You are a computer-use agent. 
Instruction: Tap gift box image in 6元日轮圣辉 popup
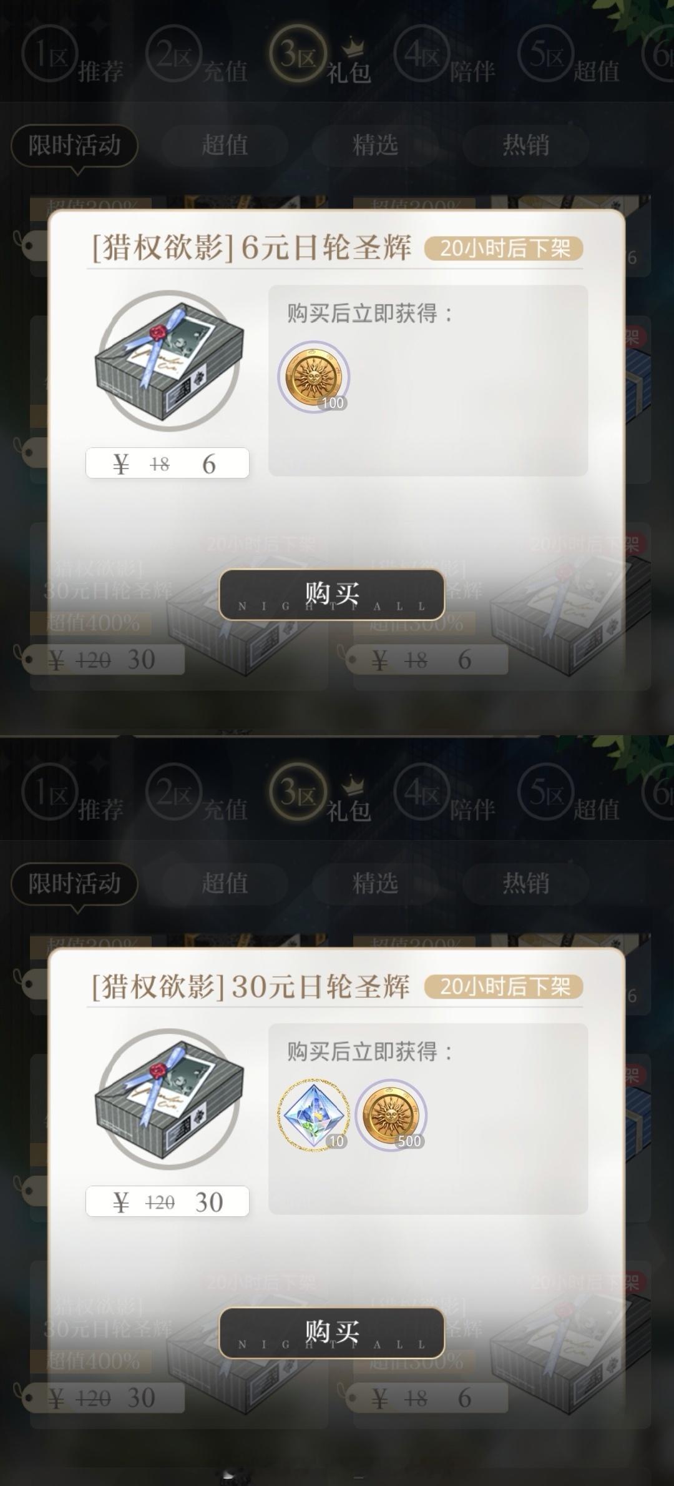(x=169, y=360)
